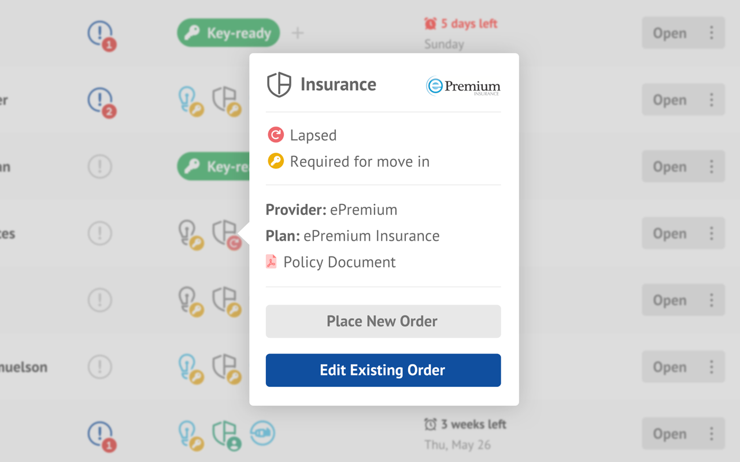
Task: Open the three-dot menu in the 3 weeks left row
Action: [x=712, y=434]
